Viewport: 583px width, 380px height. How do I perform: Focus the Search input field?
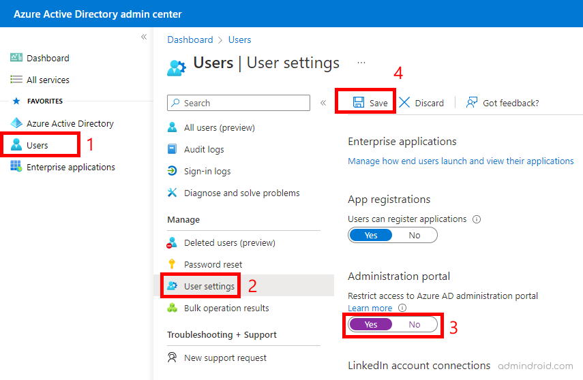[x=239, y=103]
